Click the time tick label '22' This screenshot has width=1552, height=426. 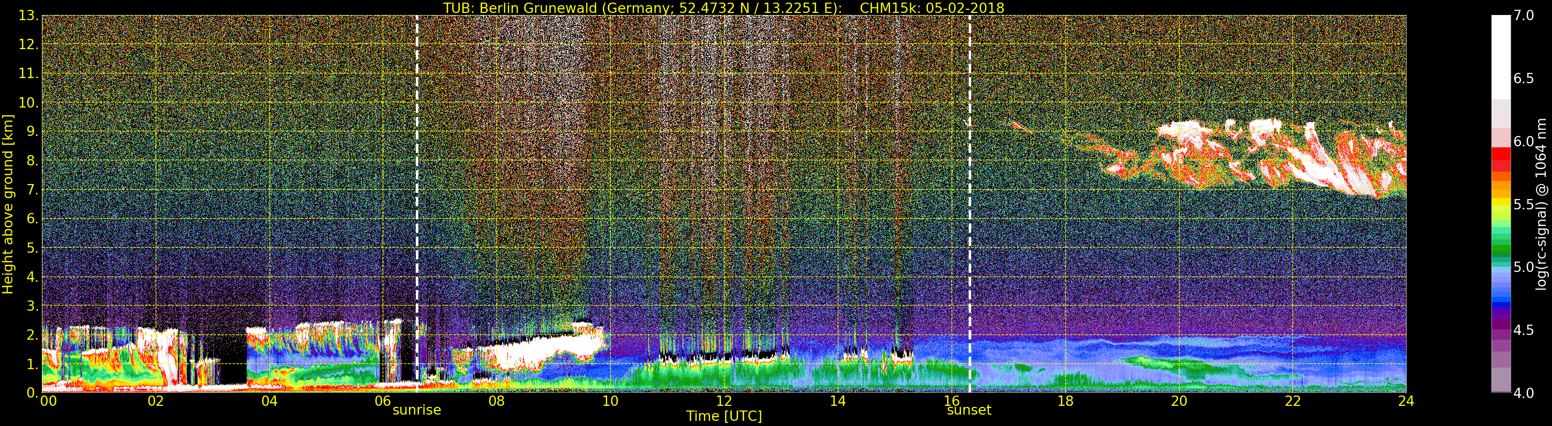point(1293,401)
